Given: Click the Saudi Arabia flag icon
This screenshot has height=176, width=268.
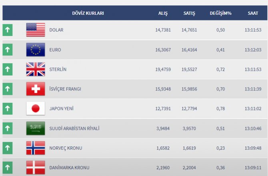Looking at the screenshot, I should click(x=36, y=128).
